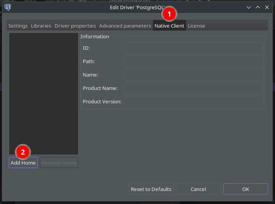Click the Path information field
Viewport: 275px width, 204px height.
coord(194,61)
